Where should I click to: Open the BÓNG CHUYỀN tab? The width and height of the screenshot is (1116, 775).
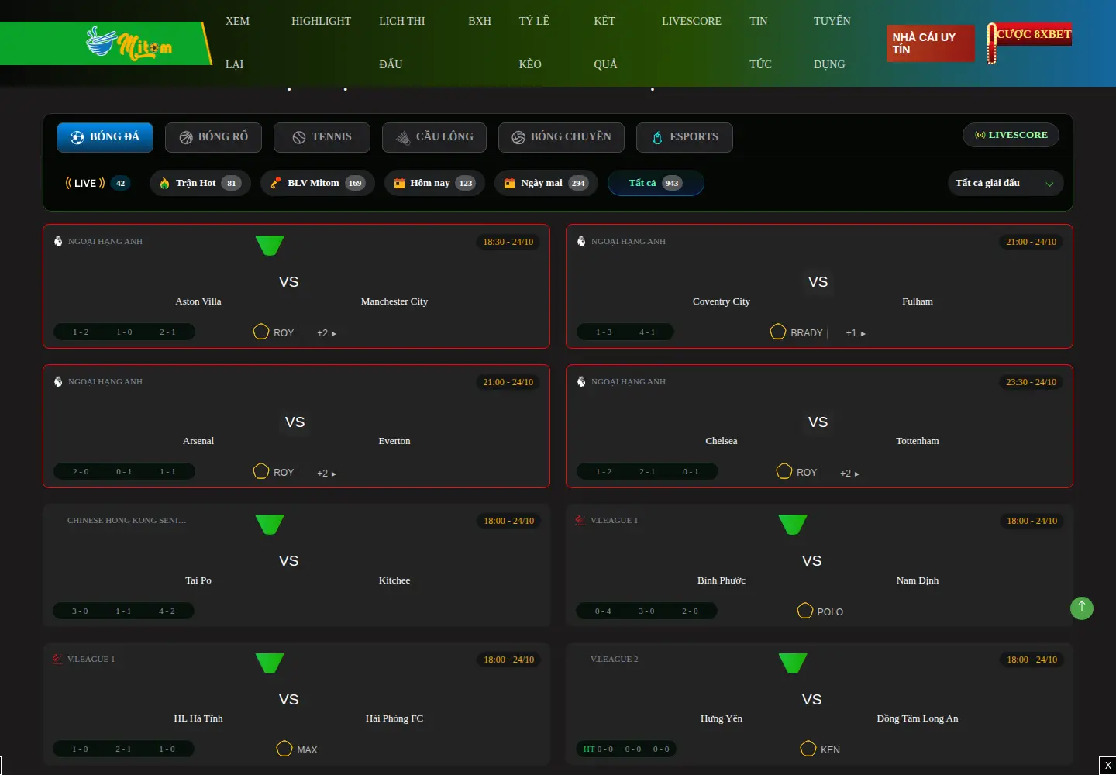(x=561, y=137)
